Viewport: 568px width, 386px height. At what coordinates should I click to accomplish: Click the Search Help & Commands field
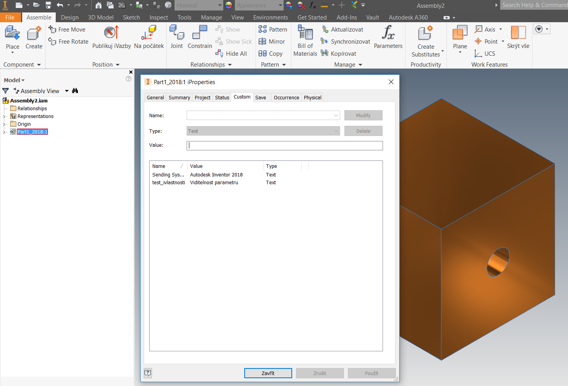[x=534, y=5]
